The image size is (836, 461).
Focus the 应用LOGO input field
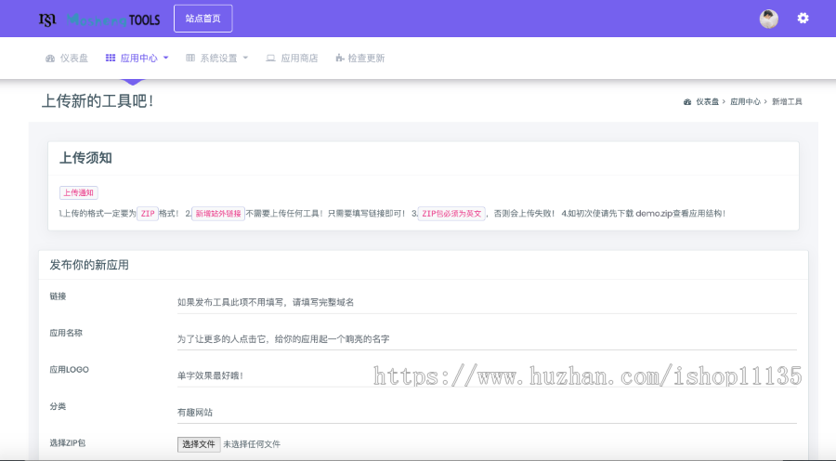pos(487,375)
